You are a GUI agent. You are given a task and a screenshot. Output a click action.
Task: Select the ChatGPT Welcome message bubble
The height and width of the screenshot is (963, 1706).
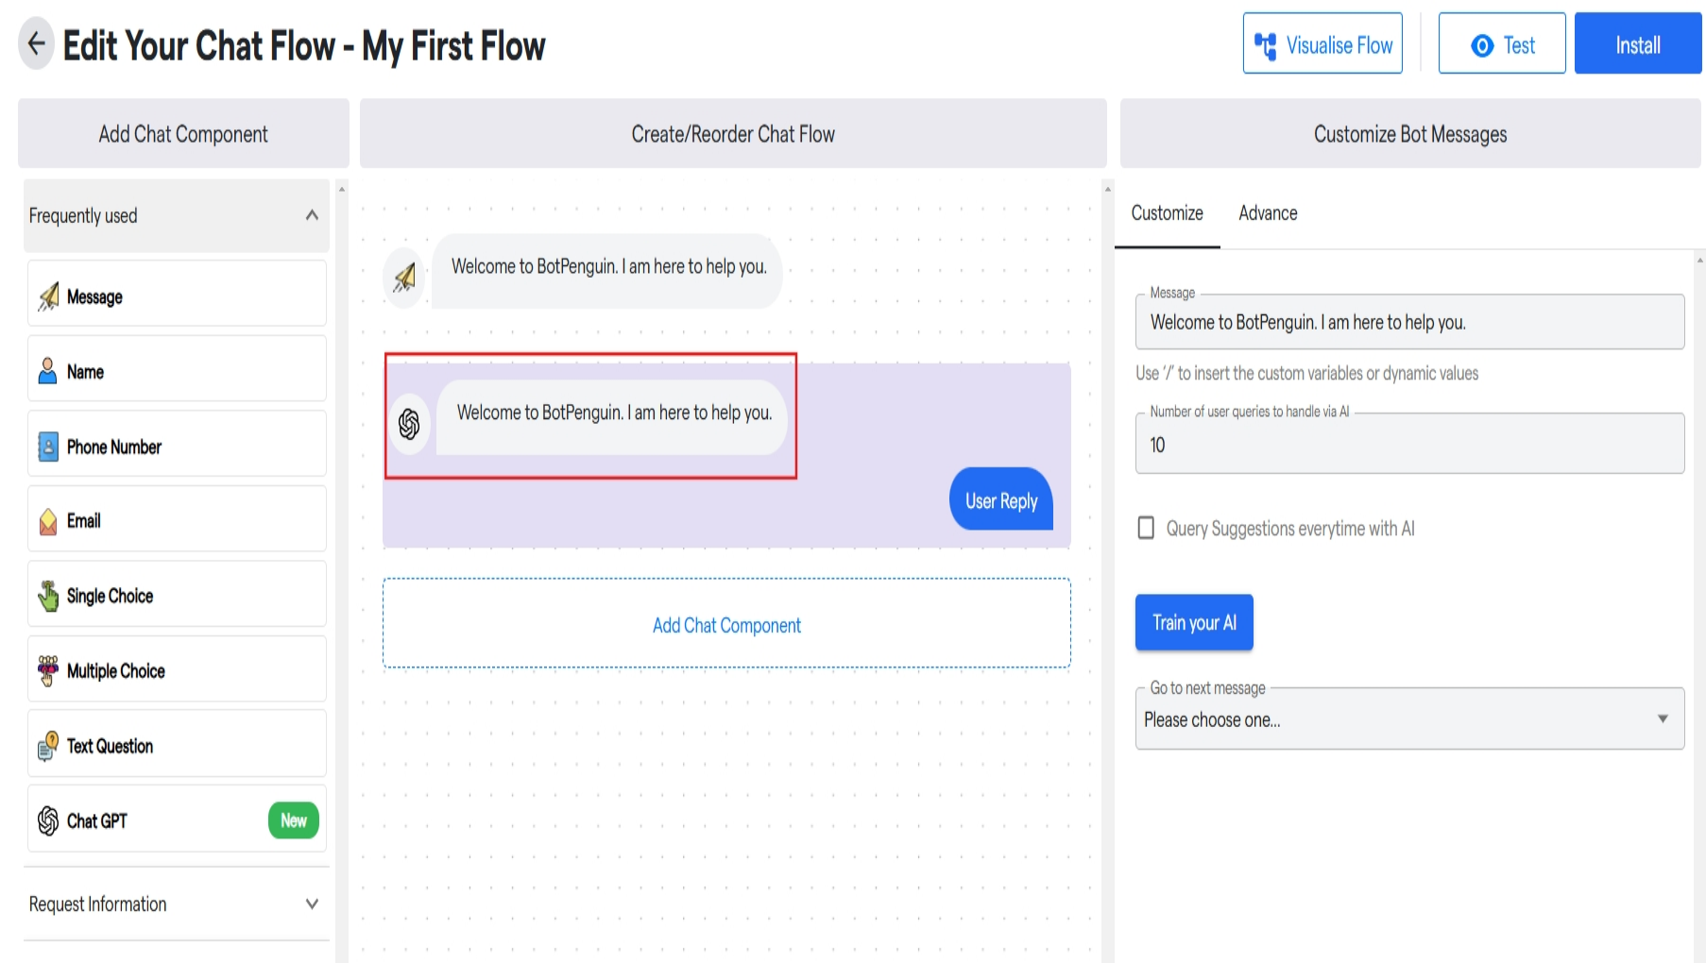611,415
